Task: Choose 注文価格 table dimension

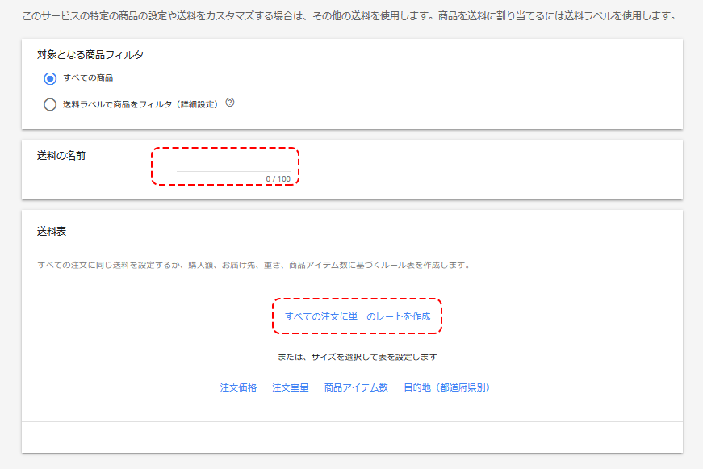Action: (x=238, y=387)
